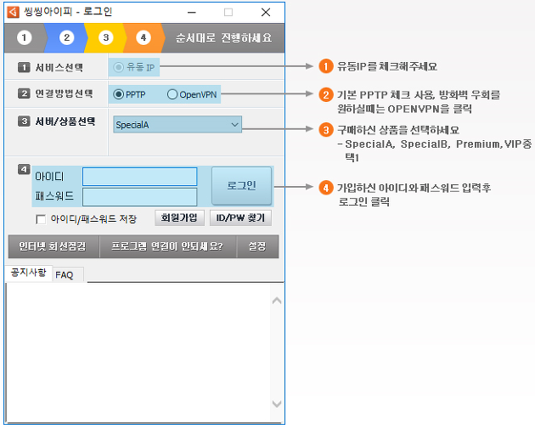
Task: Click 프로그램 연결이 안되세요? button
Action: (x=168, y=246)
